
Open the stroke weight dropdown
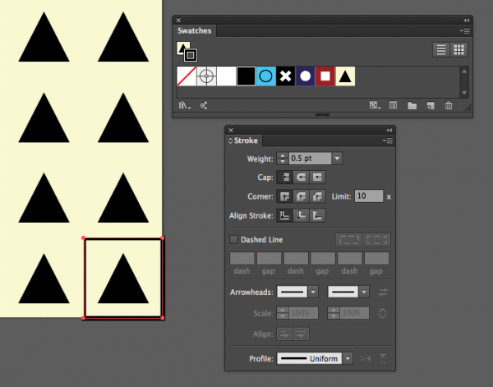click(x=337, y=158)
